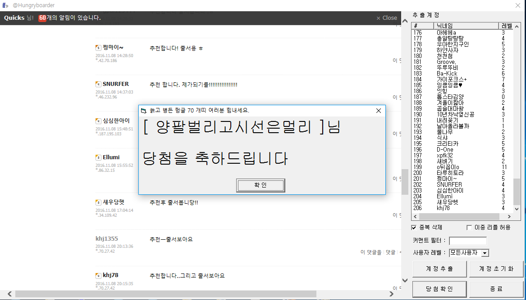Select row 176 아헤헤a in account list
This screenshot has height=300, width=526.
coord(462,32)
